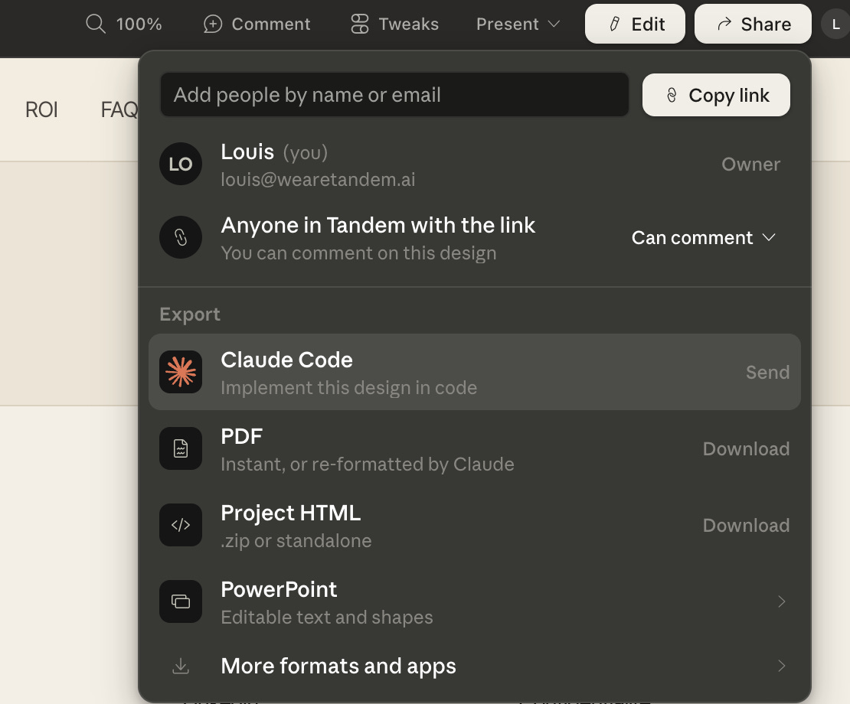Image resolution: width=850 pixels, height=704 pixels.
Task: Click Anyone in Tandem with the link
Action: click(378, 225)
